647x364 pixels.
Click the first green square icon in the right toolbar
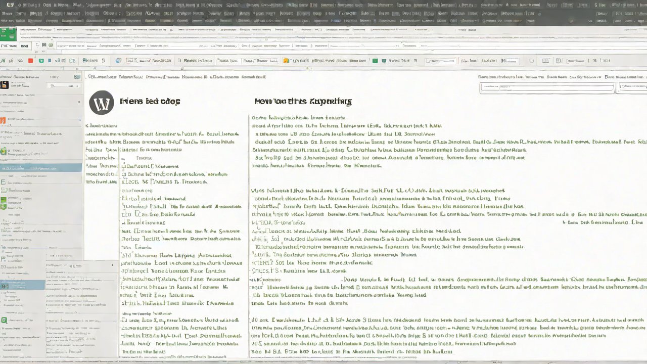(x=375, y=61)
